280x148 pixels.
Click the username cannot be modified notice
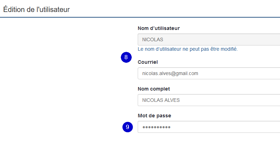188,49
